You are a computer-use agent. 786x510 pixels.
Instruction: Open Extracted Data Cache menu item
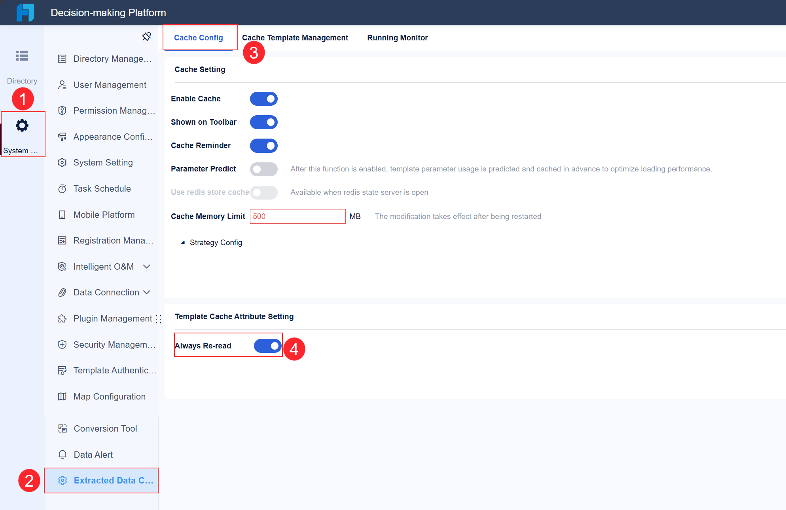tap(101, 480)
